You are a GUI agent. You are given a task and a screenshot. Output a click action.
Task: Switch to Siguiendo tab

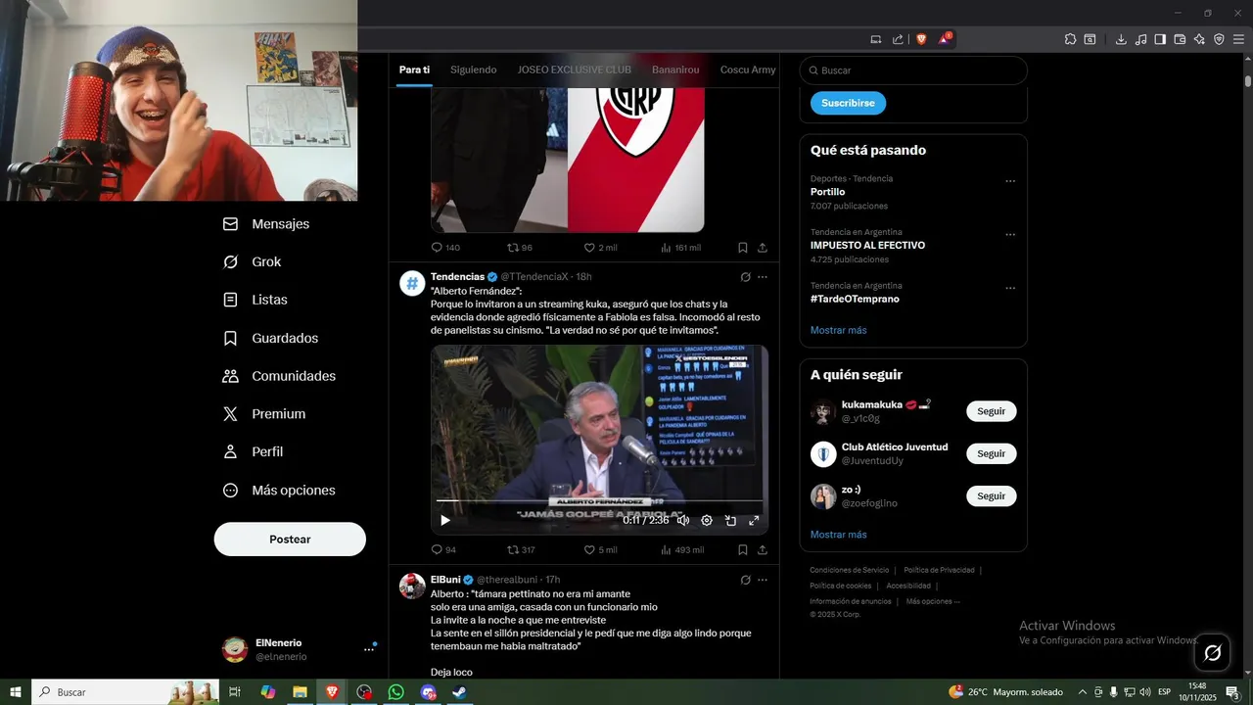tap(474, 70)
